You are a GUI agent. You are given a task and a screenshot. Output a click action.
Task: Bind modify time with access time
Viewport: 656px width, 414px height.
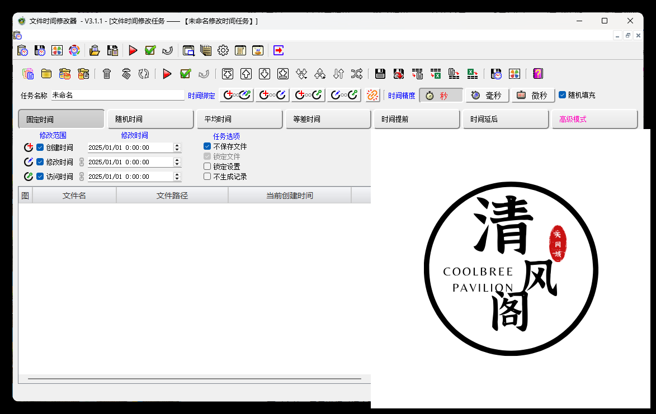tap(344, 95)
